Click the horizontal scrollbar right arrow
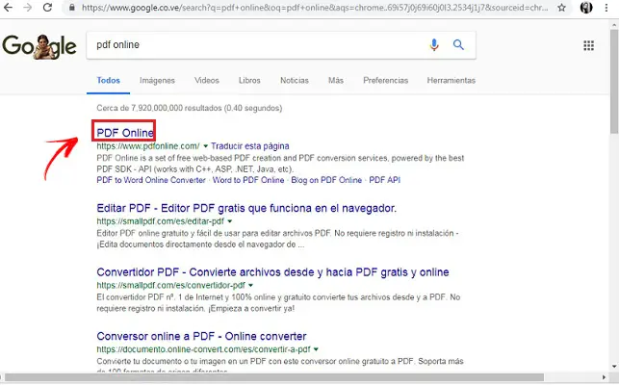This screenshot has height=385, width=619. pyautogui.click(x=604, y=377)
